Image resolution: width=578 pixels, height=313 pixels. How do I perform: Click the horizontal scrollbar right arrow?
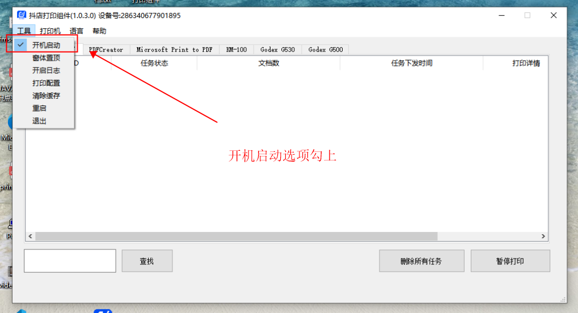tap(543, 236)
